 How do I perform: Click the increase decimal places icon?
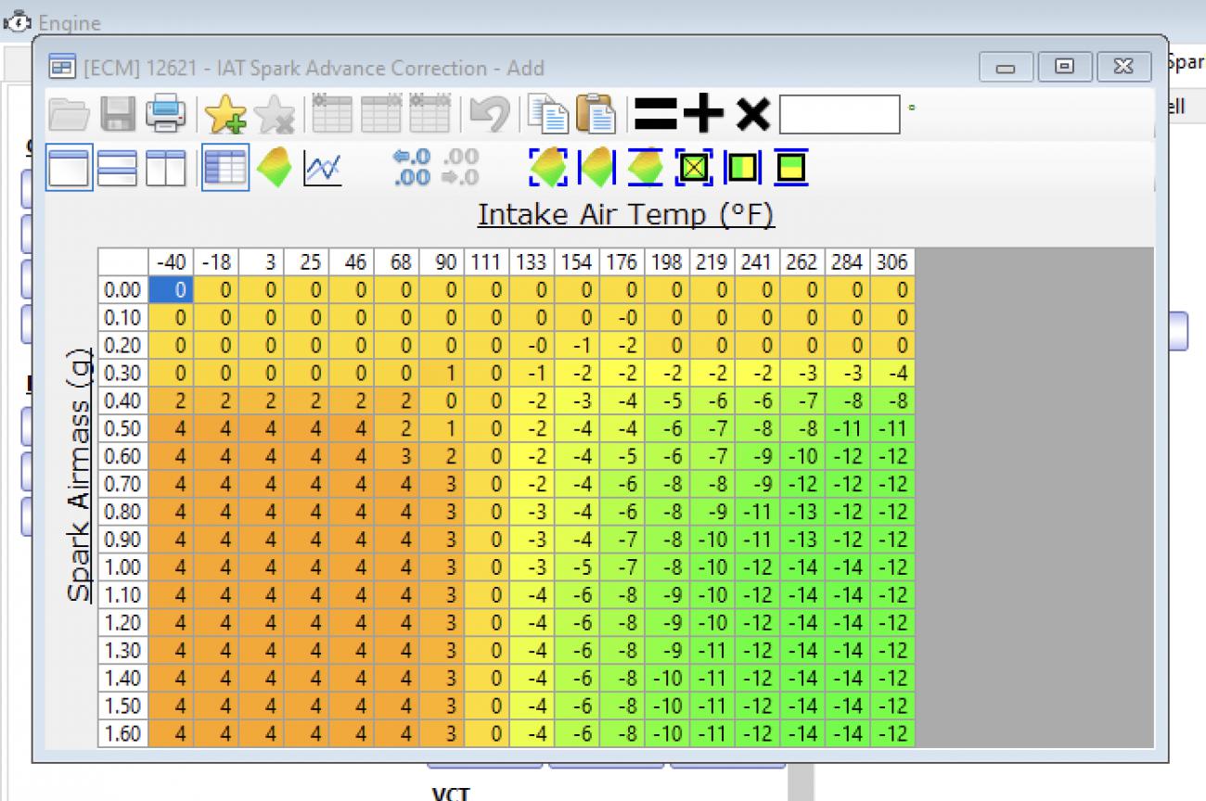[411, 168]
